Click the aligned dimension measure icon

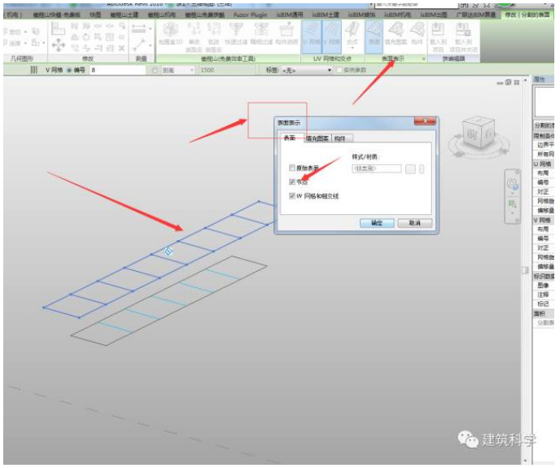point(138,28)
